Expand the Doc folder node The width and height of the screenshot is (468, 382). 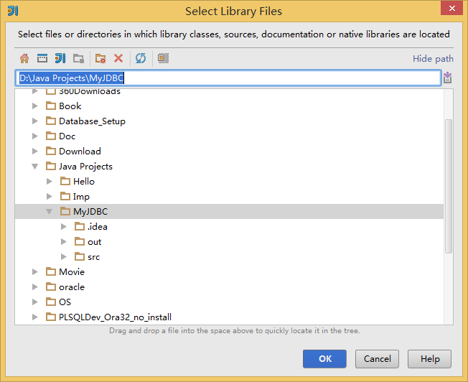coord(35,136)
